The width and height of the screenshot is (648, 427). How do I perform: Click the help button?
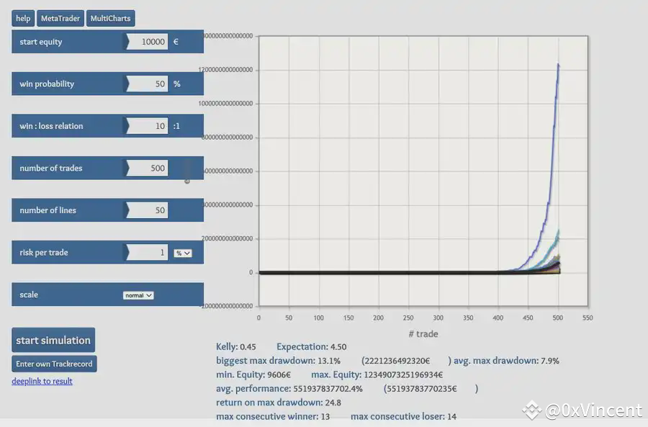pos(23,18)
